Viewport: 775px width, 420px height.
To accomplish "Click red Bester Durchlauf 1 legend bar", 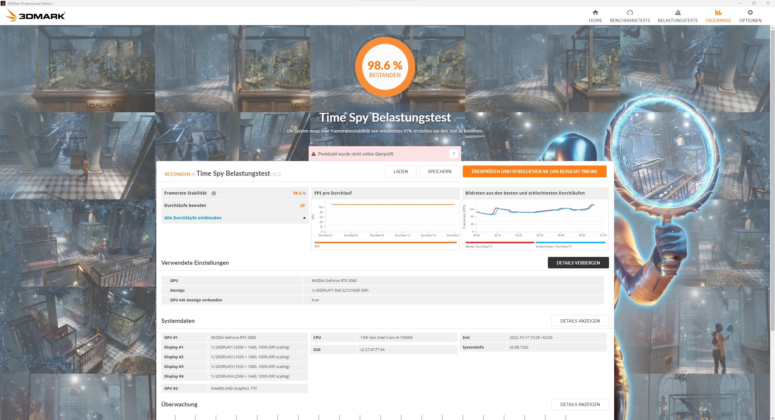I will [500, 242].
